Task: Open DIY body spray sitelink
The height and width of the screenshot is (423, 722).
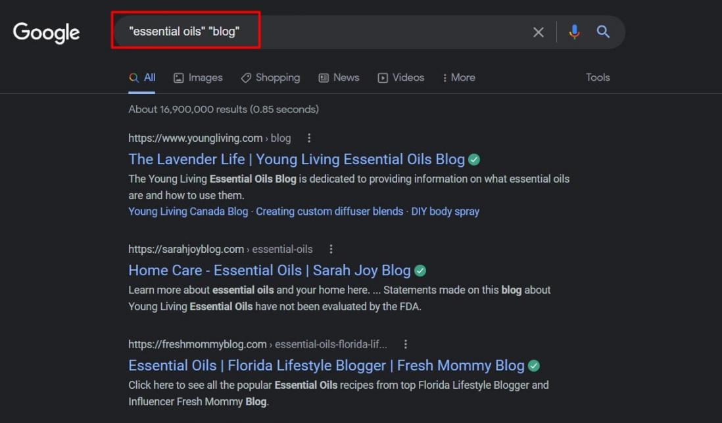Action: tap(445, 212)
